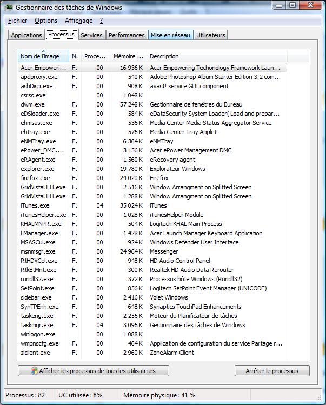Open the ? help menu
This screenshot has height=405, width=326.
click(101, 21)
